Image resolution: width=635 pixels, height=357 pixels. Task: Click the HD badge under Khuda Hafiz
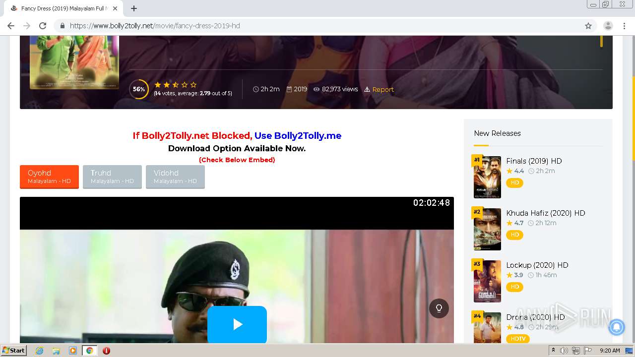click(x=514, y=235)
